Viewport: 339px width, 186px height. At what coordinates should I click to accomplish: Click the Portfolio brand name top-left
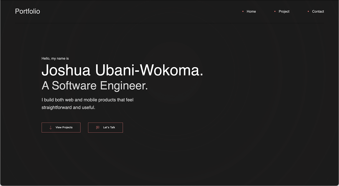coord(27,11)
